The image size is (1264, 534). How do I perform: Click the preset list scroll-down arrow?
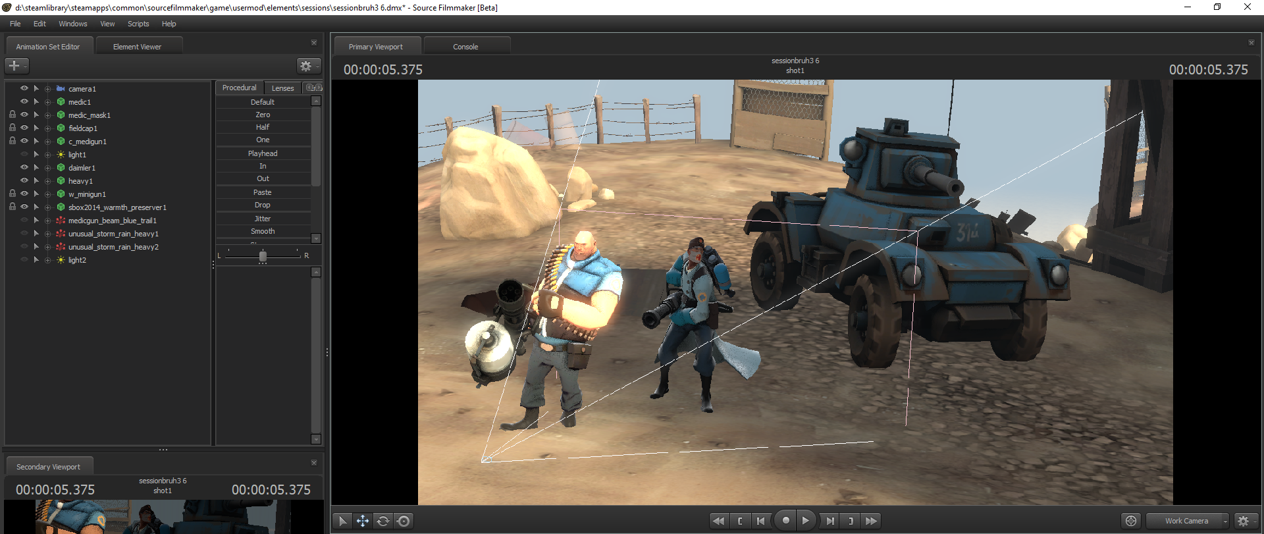point(316,238)
